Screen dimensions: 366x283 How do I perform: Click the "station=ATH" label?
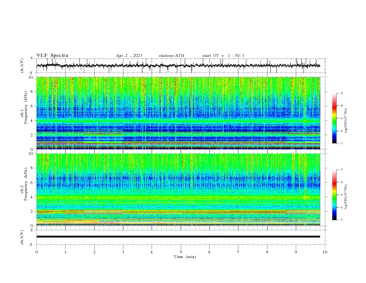pyautogui.click(x=171, y=55)
